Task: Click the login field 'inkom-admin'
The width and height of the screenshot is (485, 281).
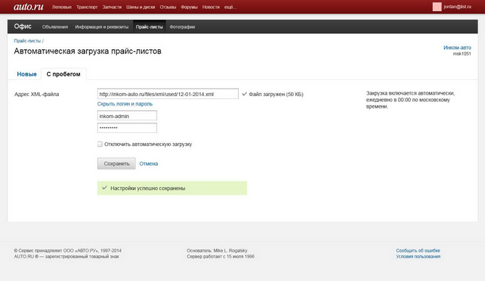Action: pos(127,116)
